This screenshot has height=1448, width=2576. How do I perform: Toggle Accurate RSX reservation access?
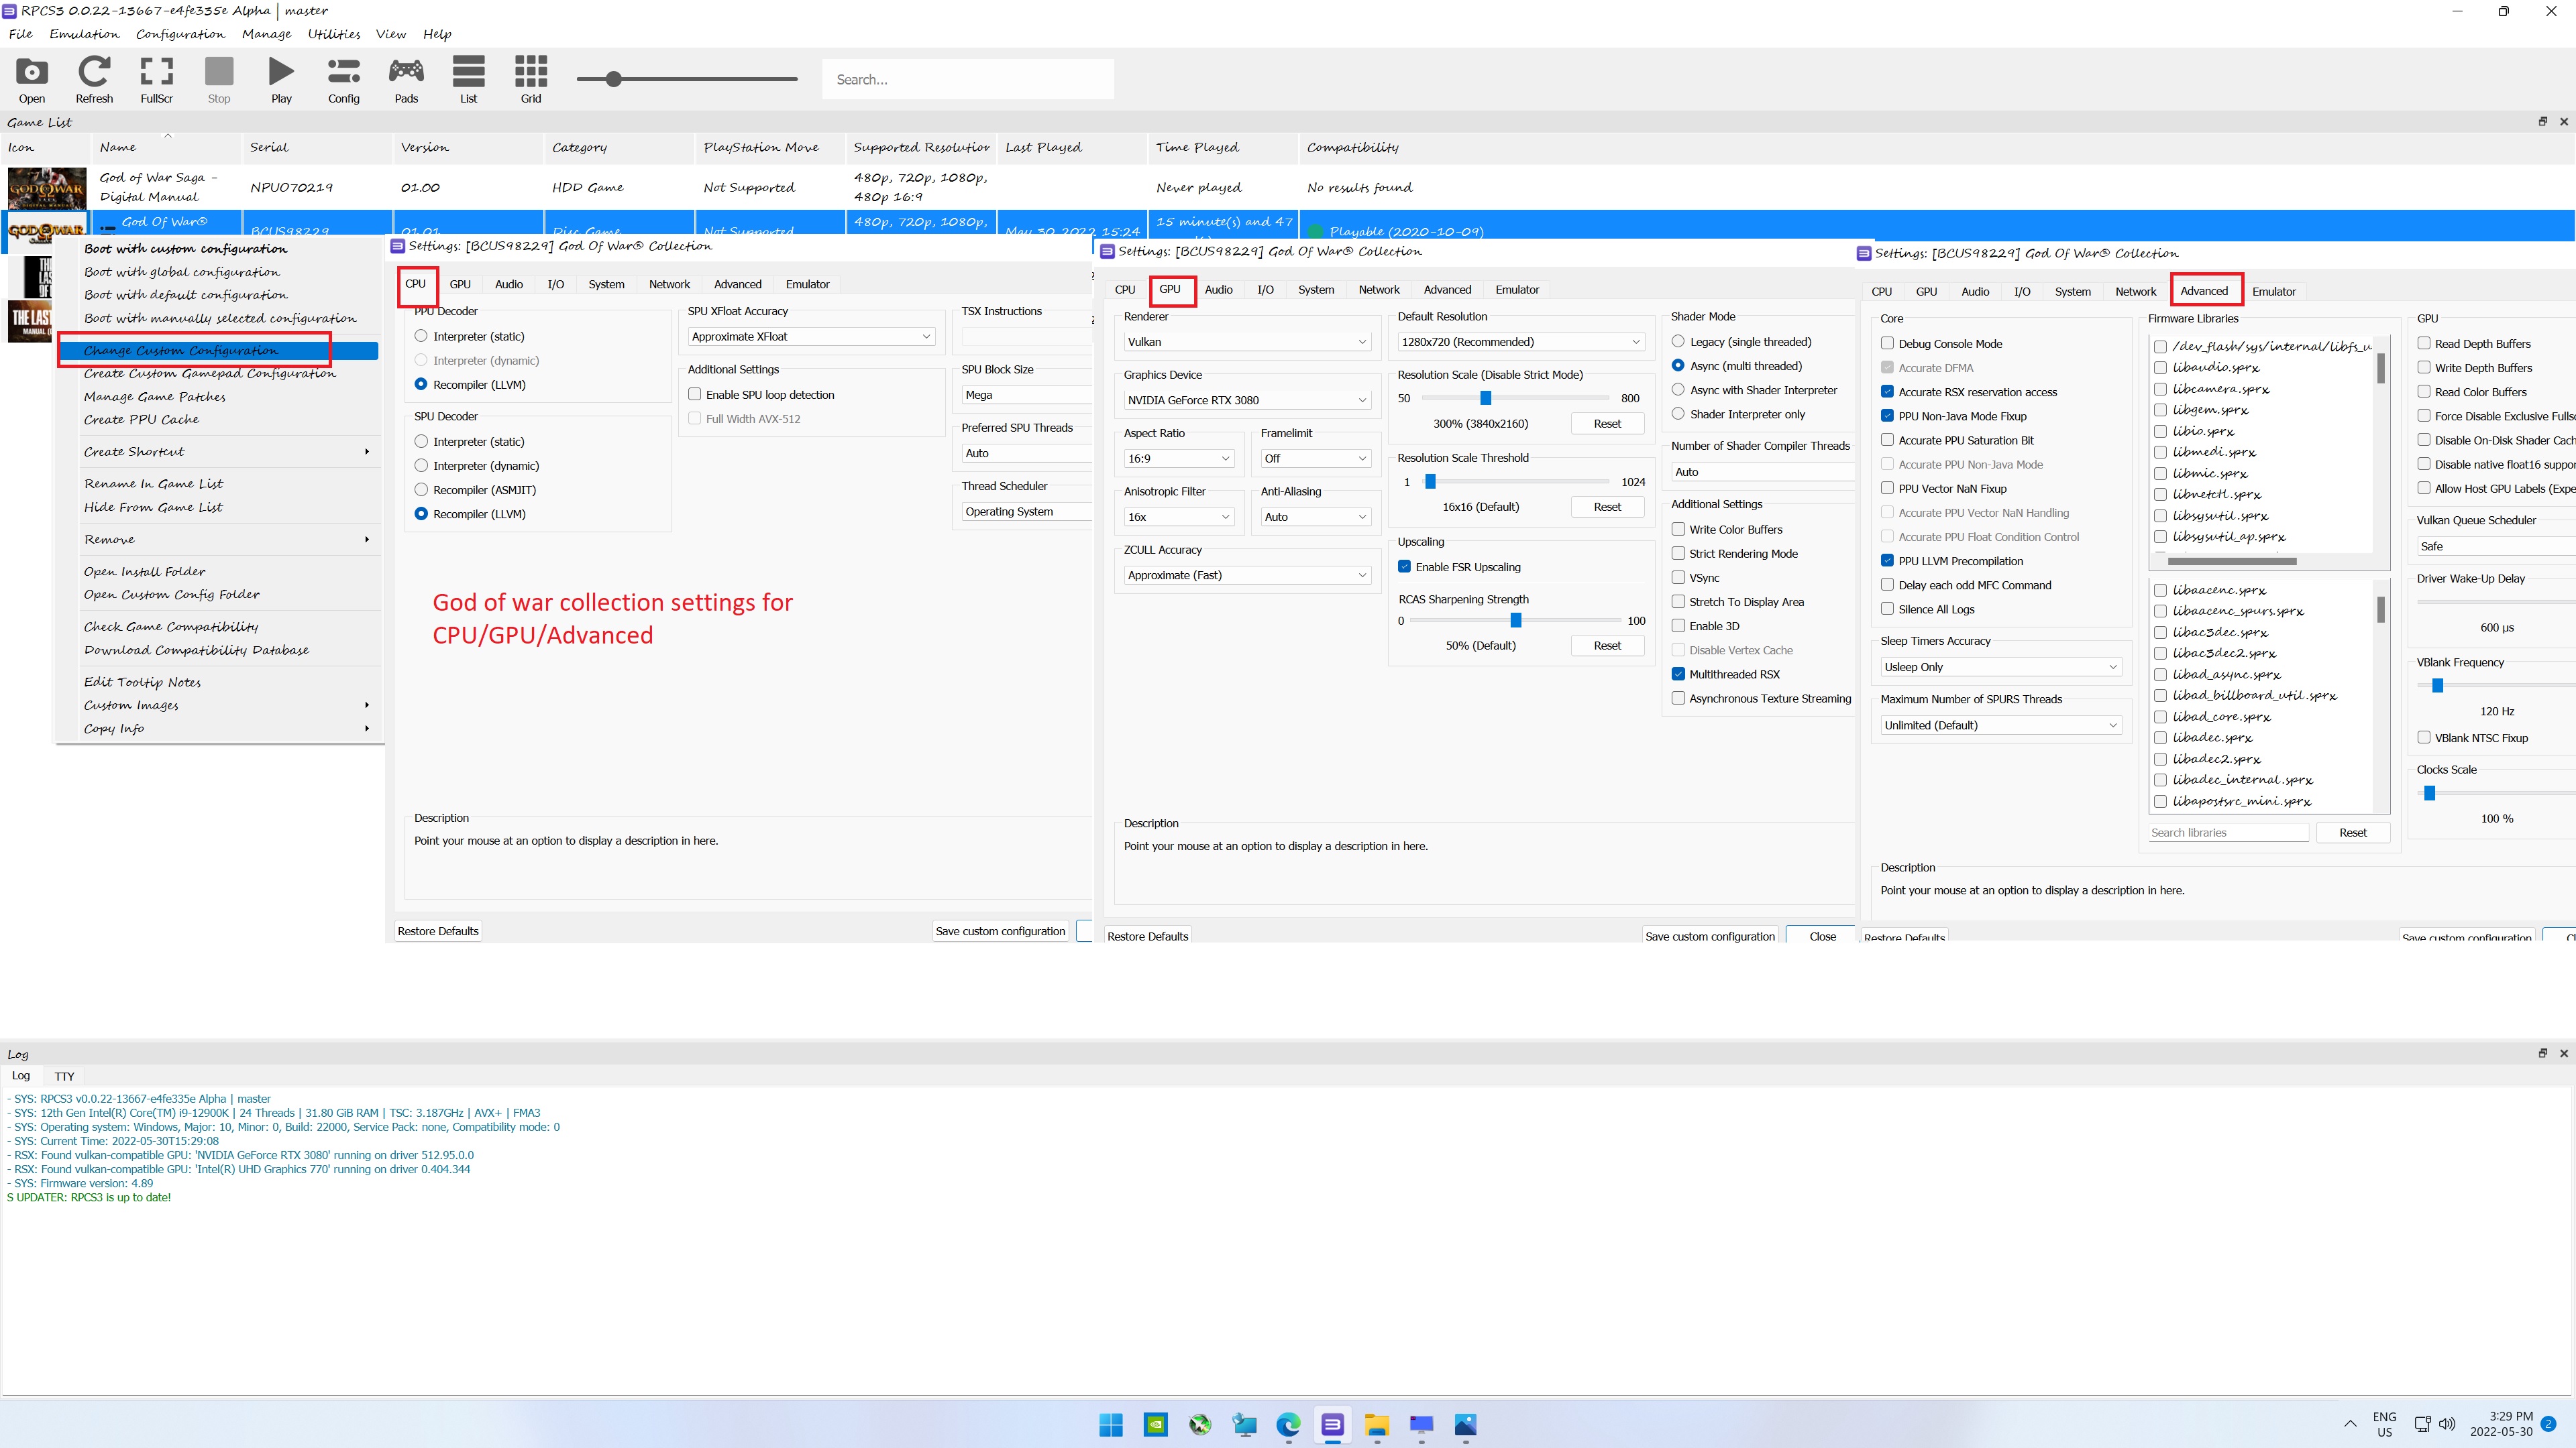click(x=1888, y=391)
